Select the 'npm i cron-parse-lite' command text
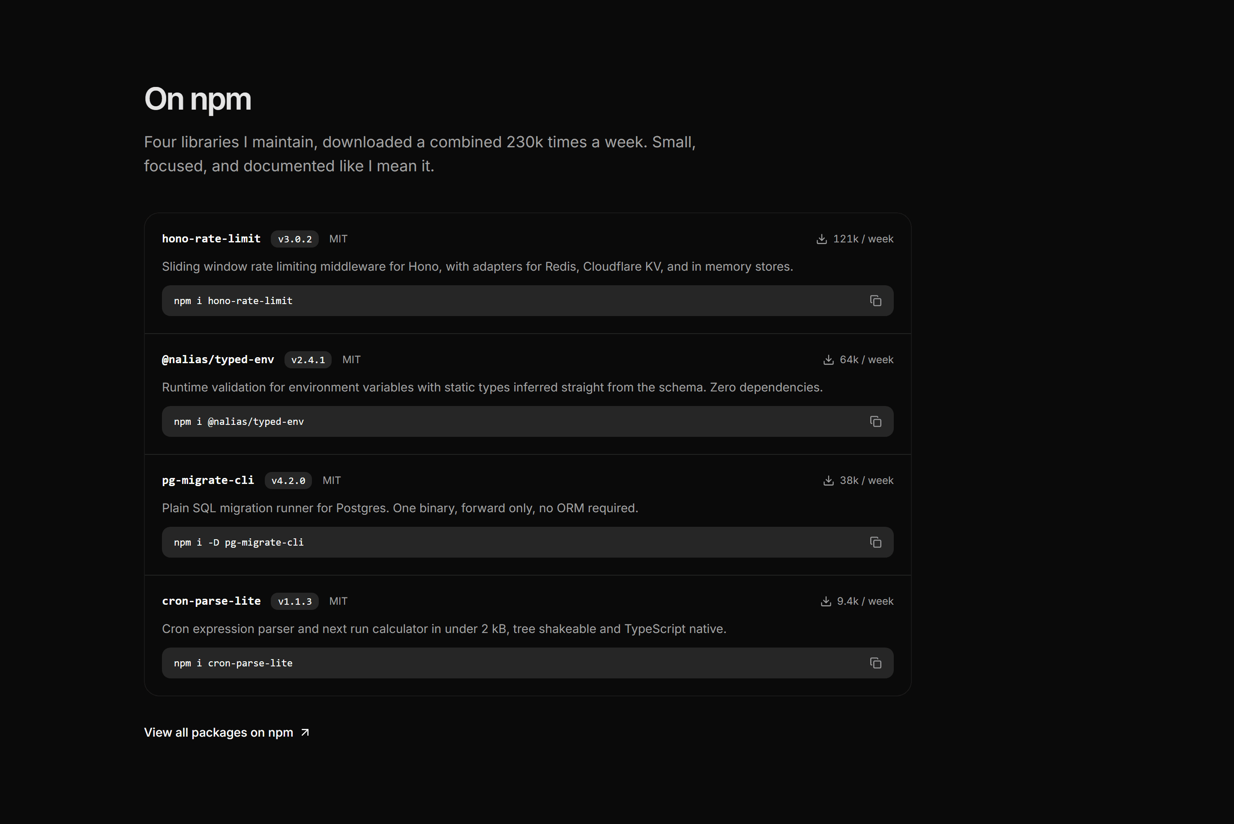The image size is (1234, 824). pyautogui.click(x=233, y=664)
